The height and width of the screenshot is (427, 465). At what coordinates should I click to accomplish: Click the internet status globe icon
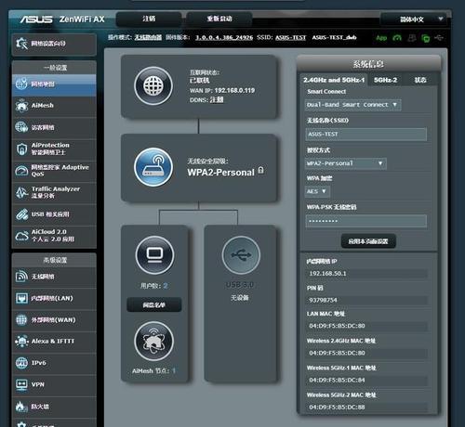click(x=153, y=86)
